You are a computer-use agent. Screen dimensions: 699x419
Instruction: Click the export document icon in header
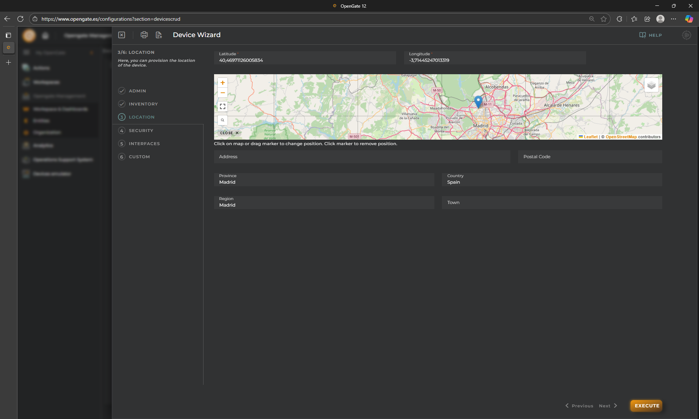coord(159,35)
